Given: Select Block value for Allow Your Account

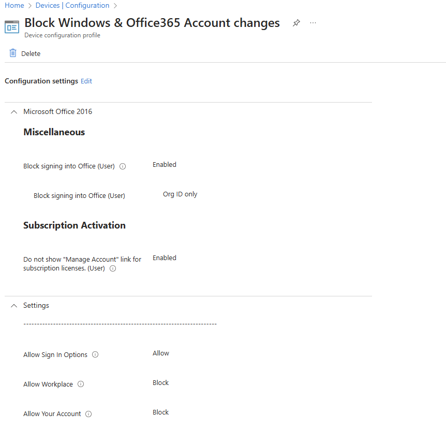Looking at the screenshot, I should coord(161,412).
